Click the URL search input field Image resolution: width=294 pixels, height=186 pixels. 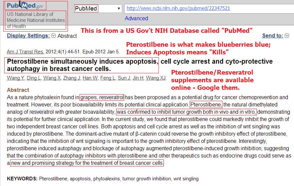point(209,8)
